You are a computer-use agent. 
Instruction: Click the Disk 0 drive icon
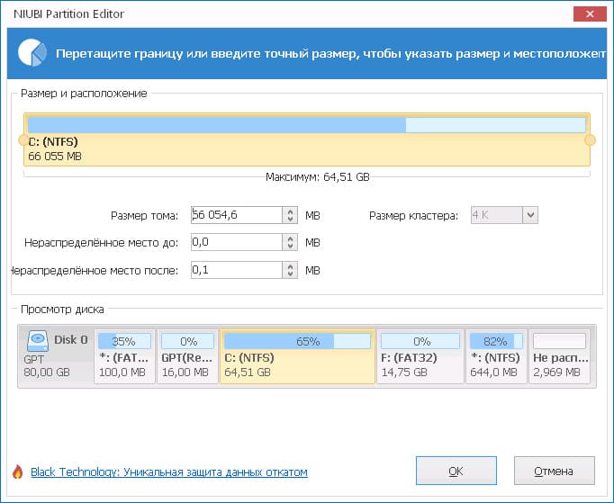pos(38,341)
